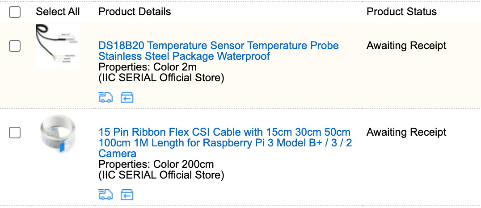
Task: Click the Select All label text
Action: pos(58,12)
